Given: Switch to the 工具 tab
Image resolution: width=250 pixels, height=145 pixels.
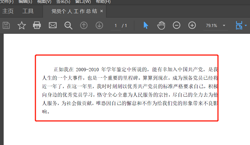Looking at the screenshot, I should pos(28,11).
